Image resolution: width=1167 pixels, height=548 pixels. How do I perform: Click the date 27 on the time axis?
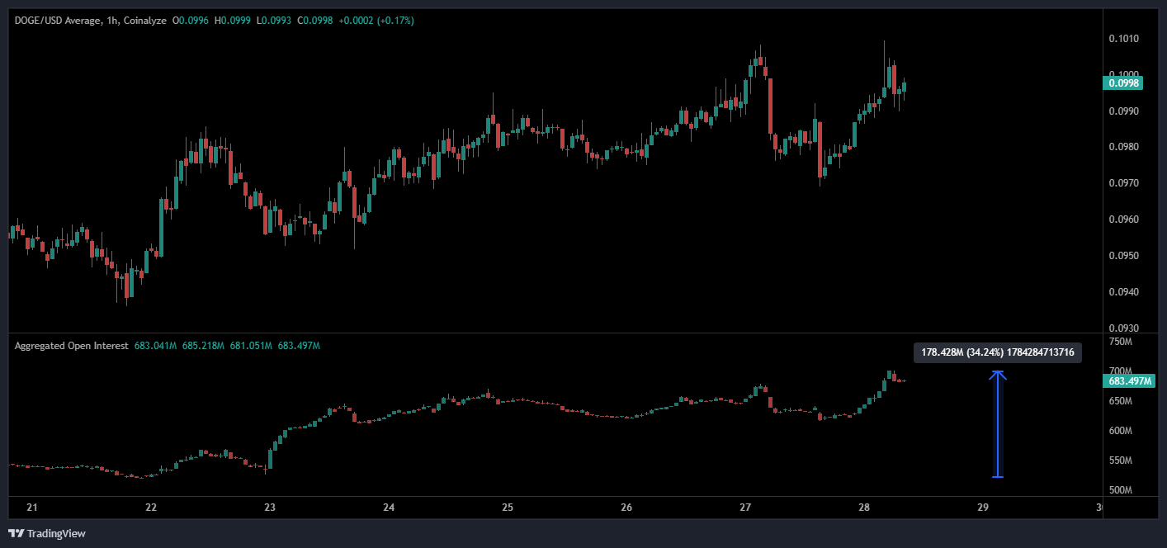click(x=746, y=509)
